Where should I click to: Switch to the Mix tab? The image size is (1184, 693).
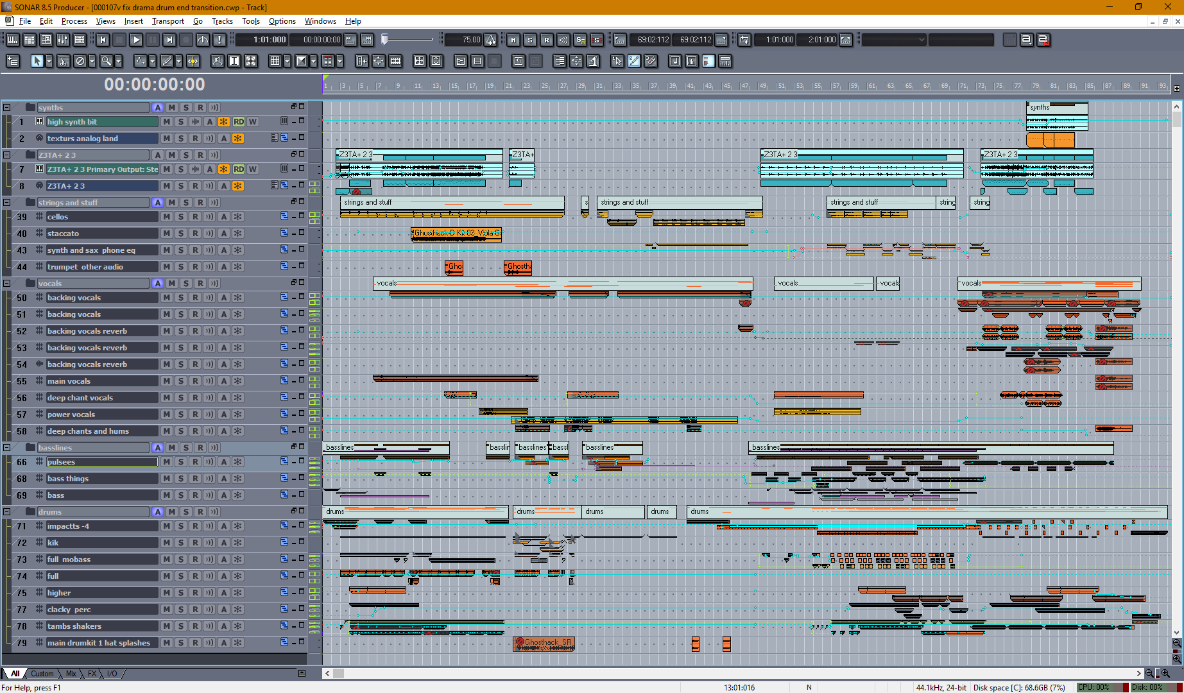tap(71, 674)
